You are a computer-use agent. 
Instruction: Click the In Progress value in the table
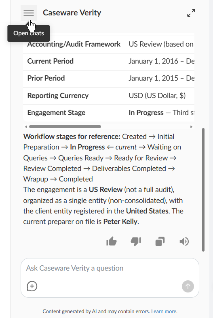pyautogui.click(x=146, y=113)
